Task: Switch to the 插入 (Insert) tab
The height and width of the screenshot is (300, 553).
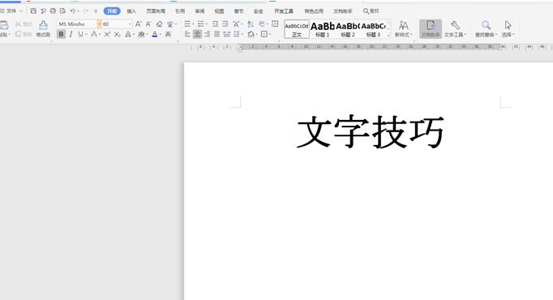Action: (131, 11)
